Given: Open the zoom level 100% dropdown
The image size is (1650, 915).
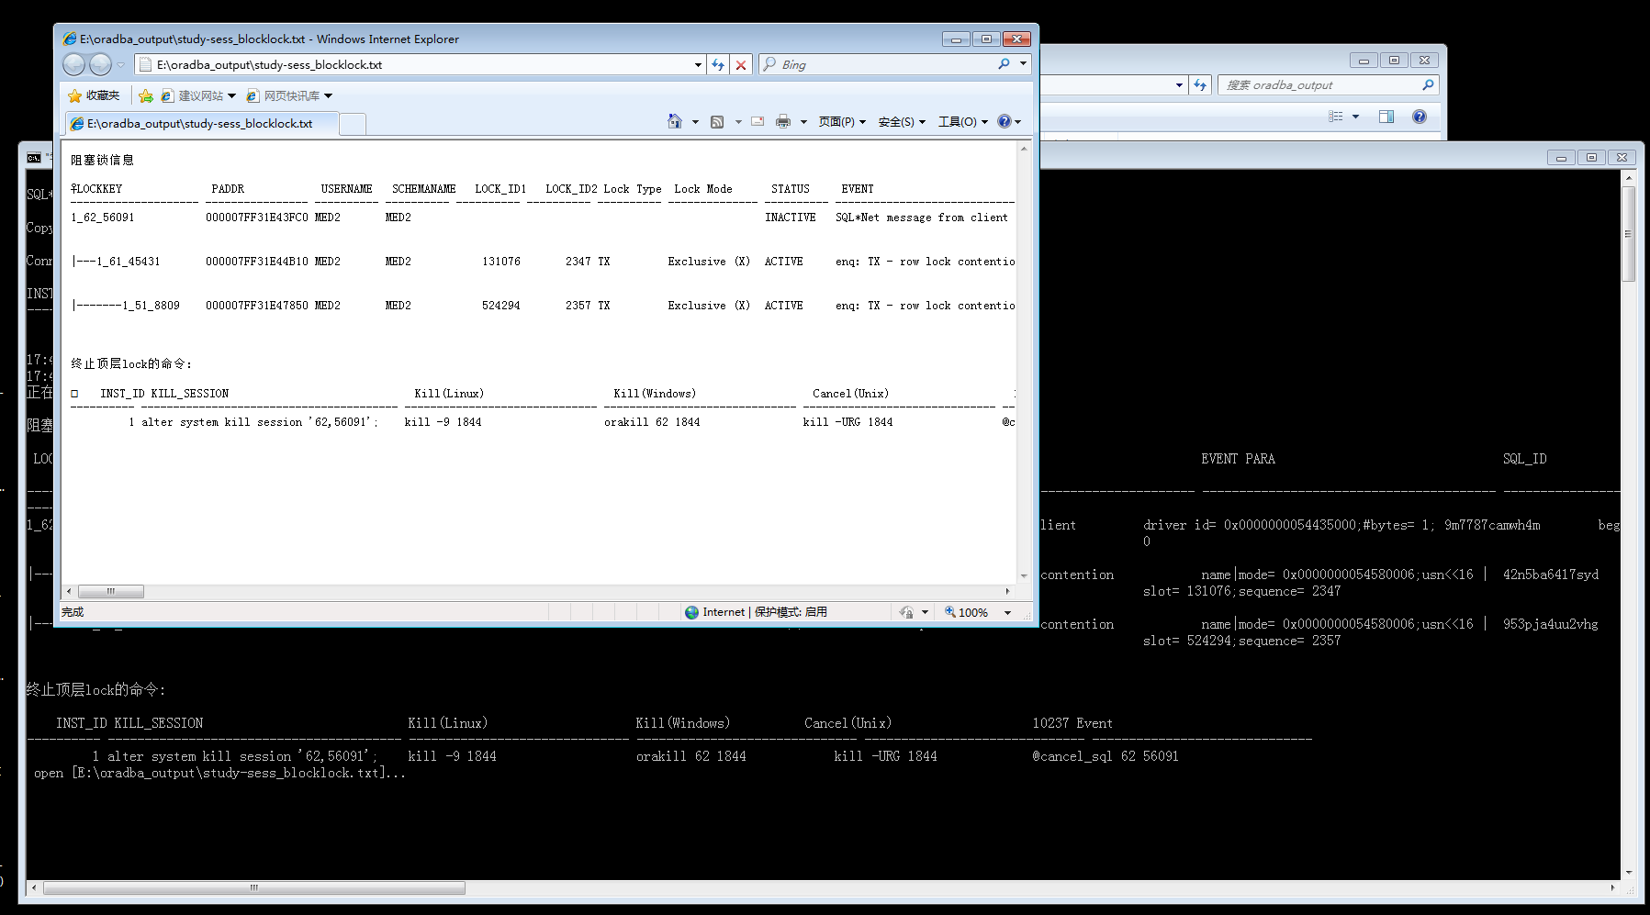Looking at the screenshot, I should tap(1007, 612).
